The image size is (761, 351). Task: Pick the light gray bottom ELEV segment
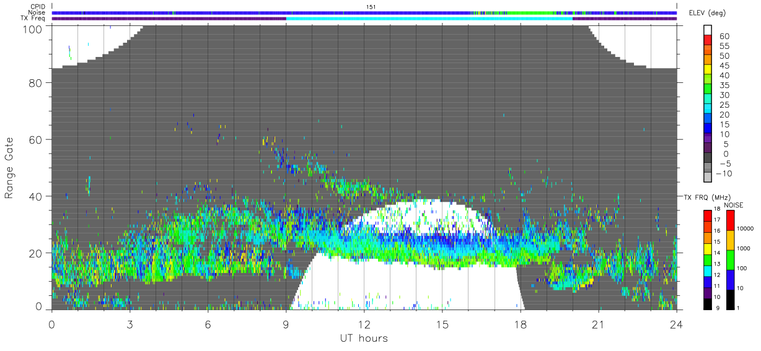tap(708, 177)
